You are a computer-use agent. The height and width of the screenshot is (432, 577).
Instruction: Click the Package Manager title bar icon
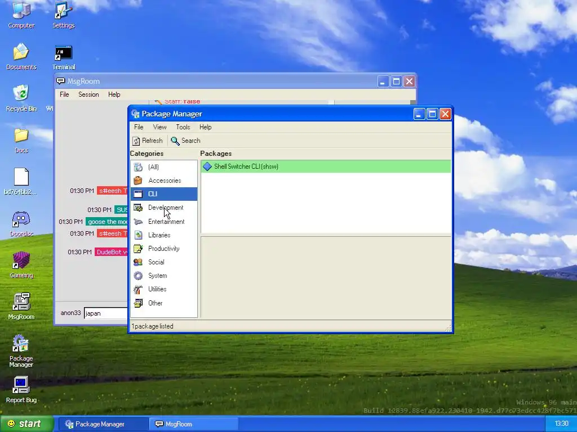click(135, 114)
